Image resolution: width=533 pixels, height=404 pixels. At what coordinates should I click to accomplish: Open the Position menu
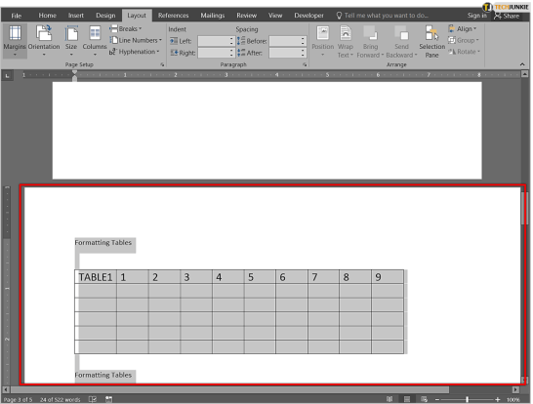pos(322,41)
